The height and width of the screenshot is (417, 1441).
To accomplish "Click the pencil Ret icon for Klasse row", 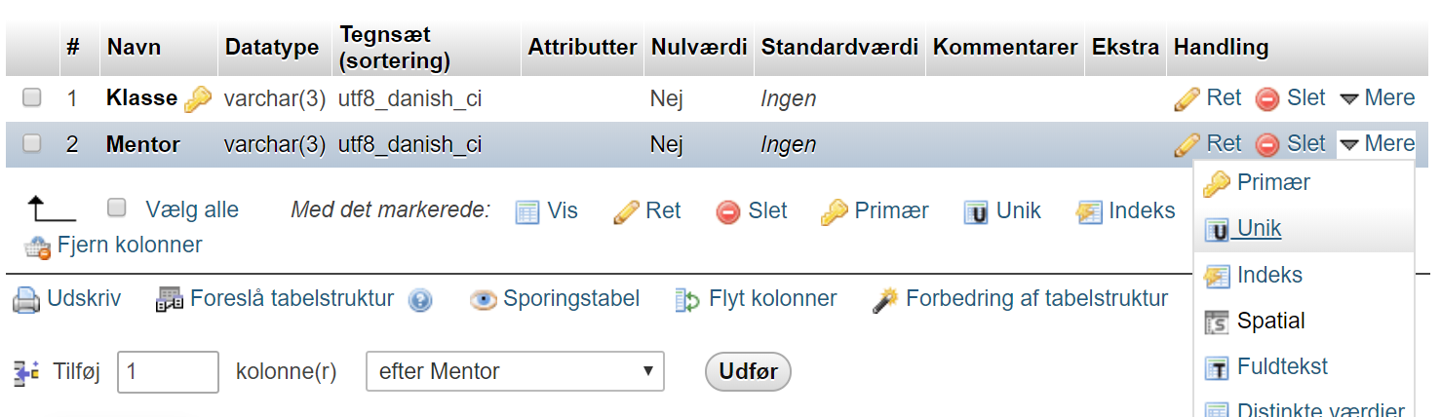I will click(1187, 98).
